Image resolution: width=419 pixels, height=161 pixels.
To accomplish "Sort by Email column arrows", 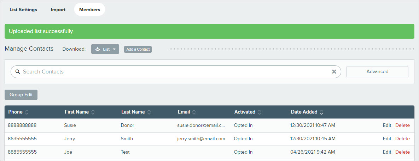I will pyautogui.click(x=194, y=112).
